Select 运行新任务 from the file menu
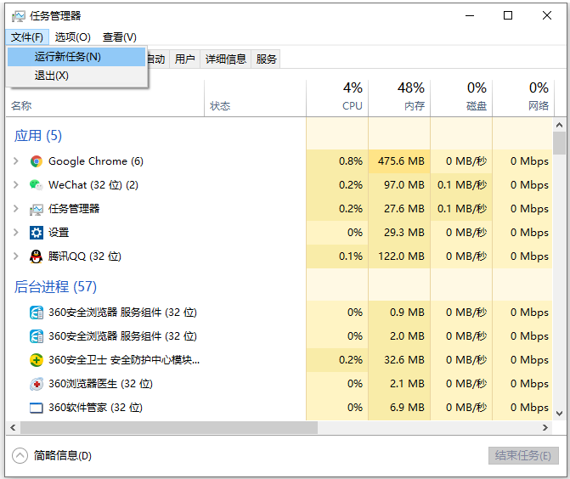This screenshot has height=479, width=570. 68,57
